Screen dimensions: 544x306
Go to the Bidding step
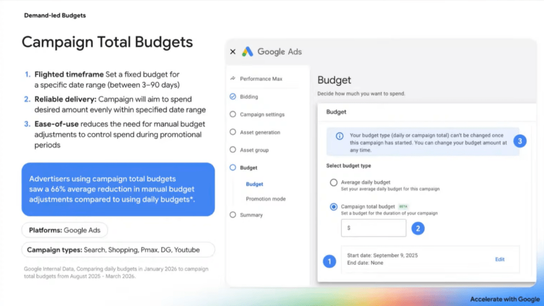click(249, 97)
